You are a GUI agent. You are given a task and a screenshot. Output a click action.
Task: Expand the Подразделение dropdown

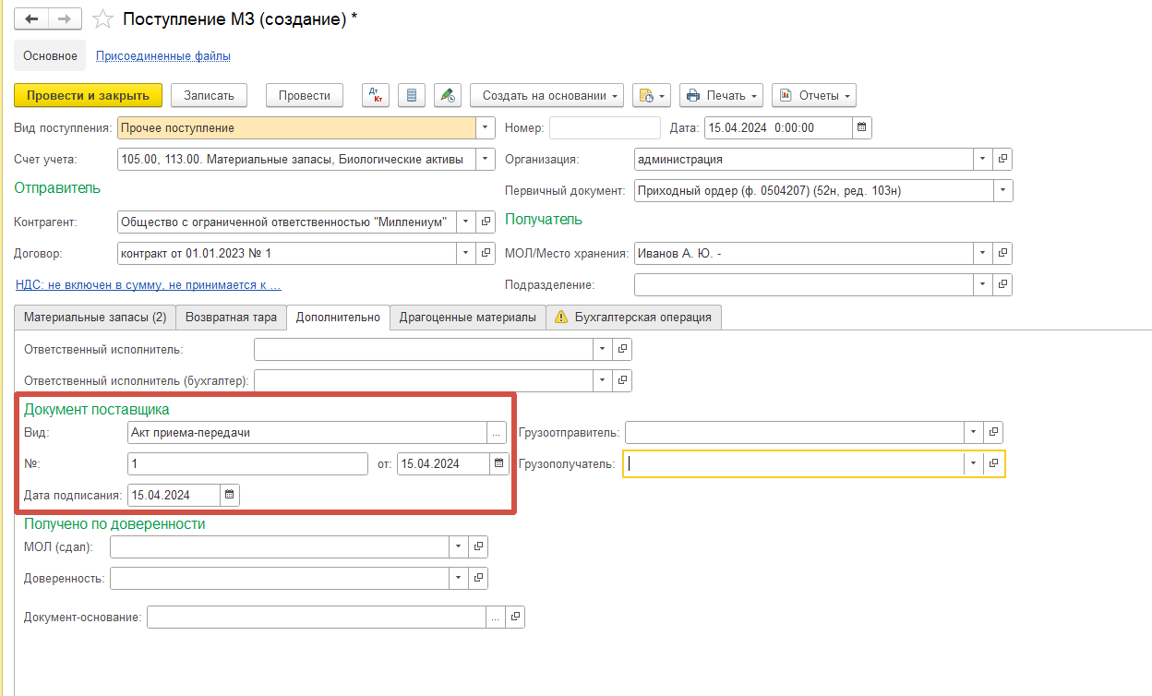point(984,284)
